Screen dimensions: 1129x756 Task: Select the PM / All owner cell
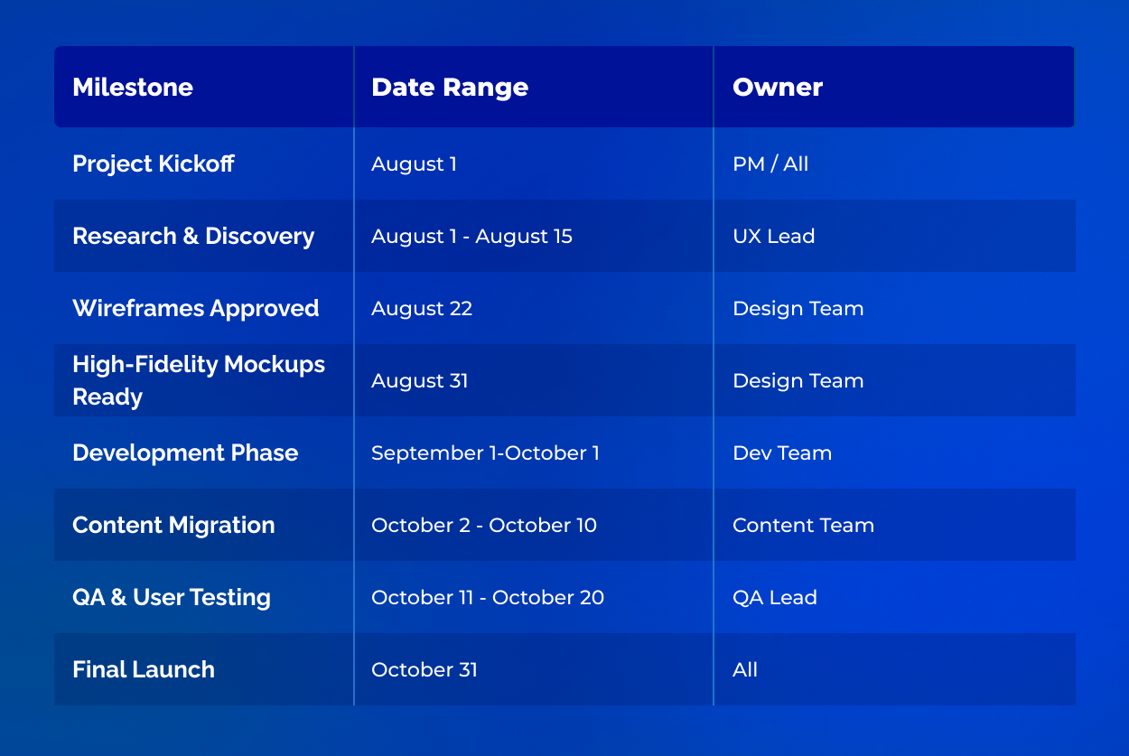point(770,163)
